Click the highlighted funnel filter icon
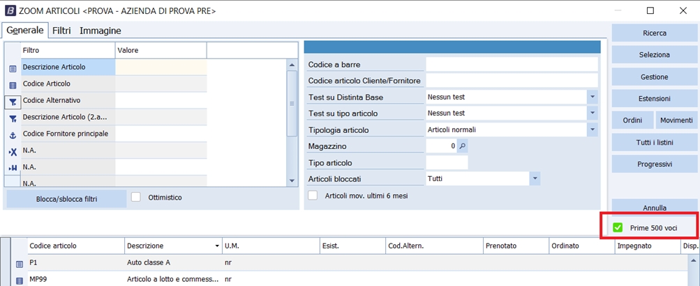Screen dimensions: 700x286 pos(13,102)
